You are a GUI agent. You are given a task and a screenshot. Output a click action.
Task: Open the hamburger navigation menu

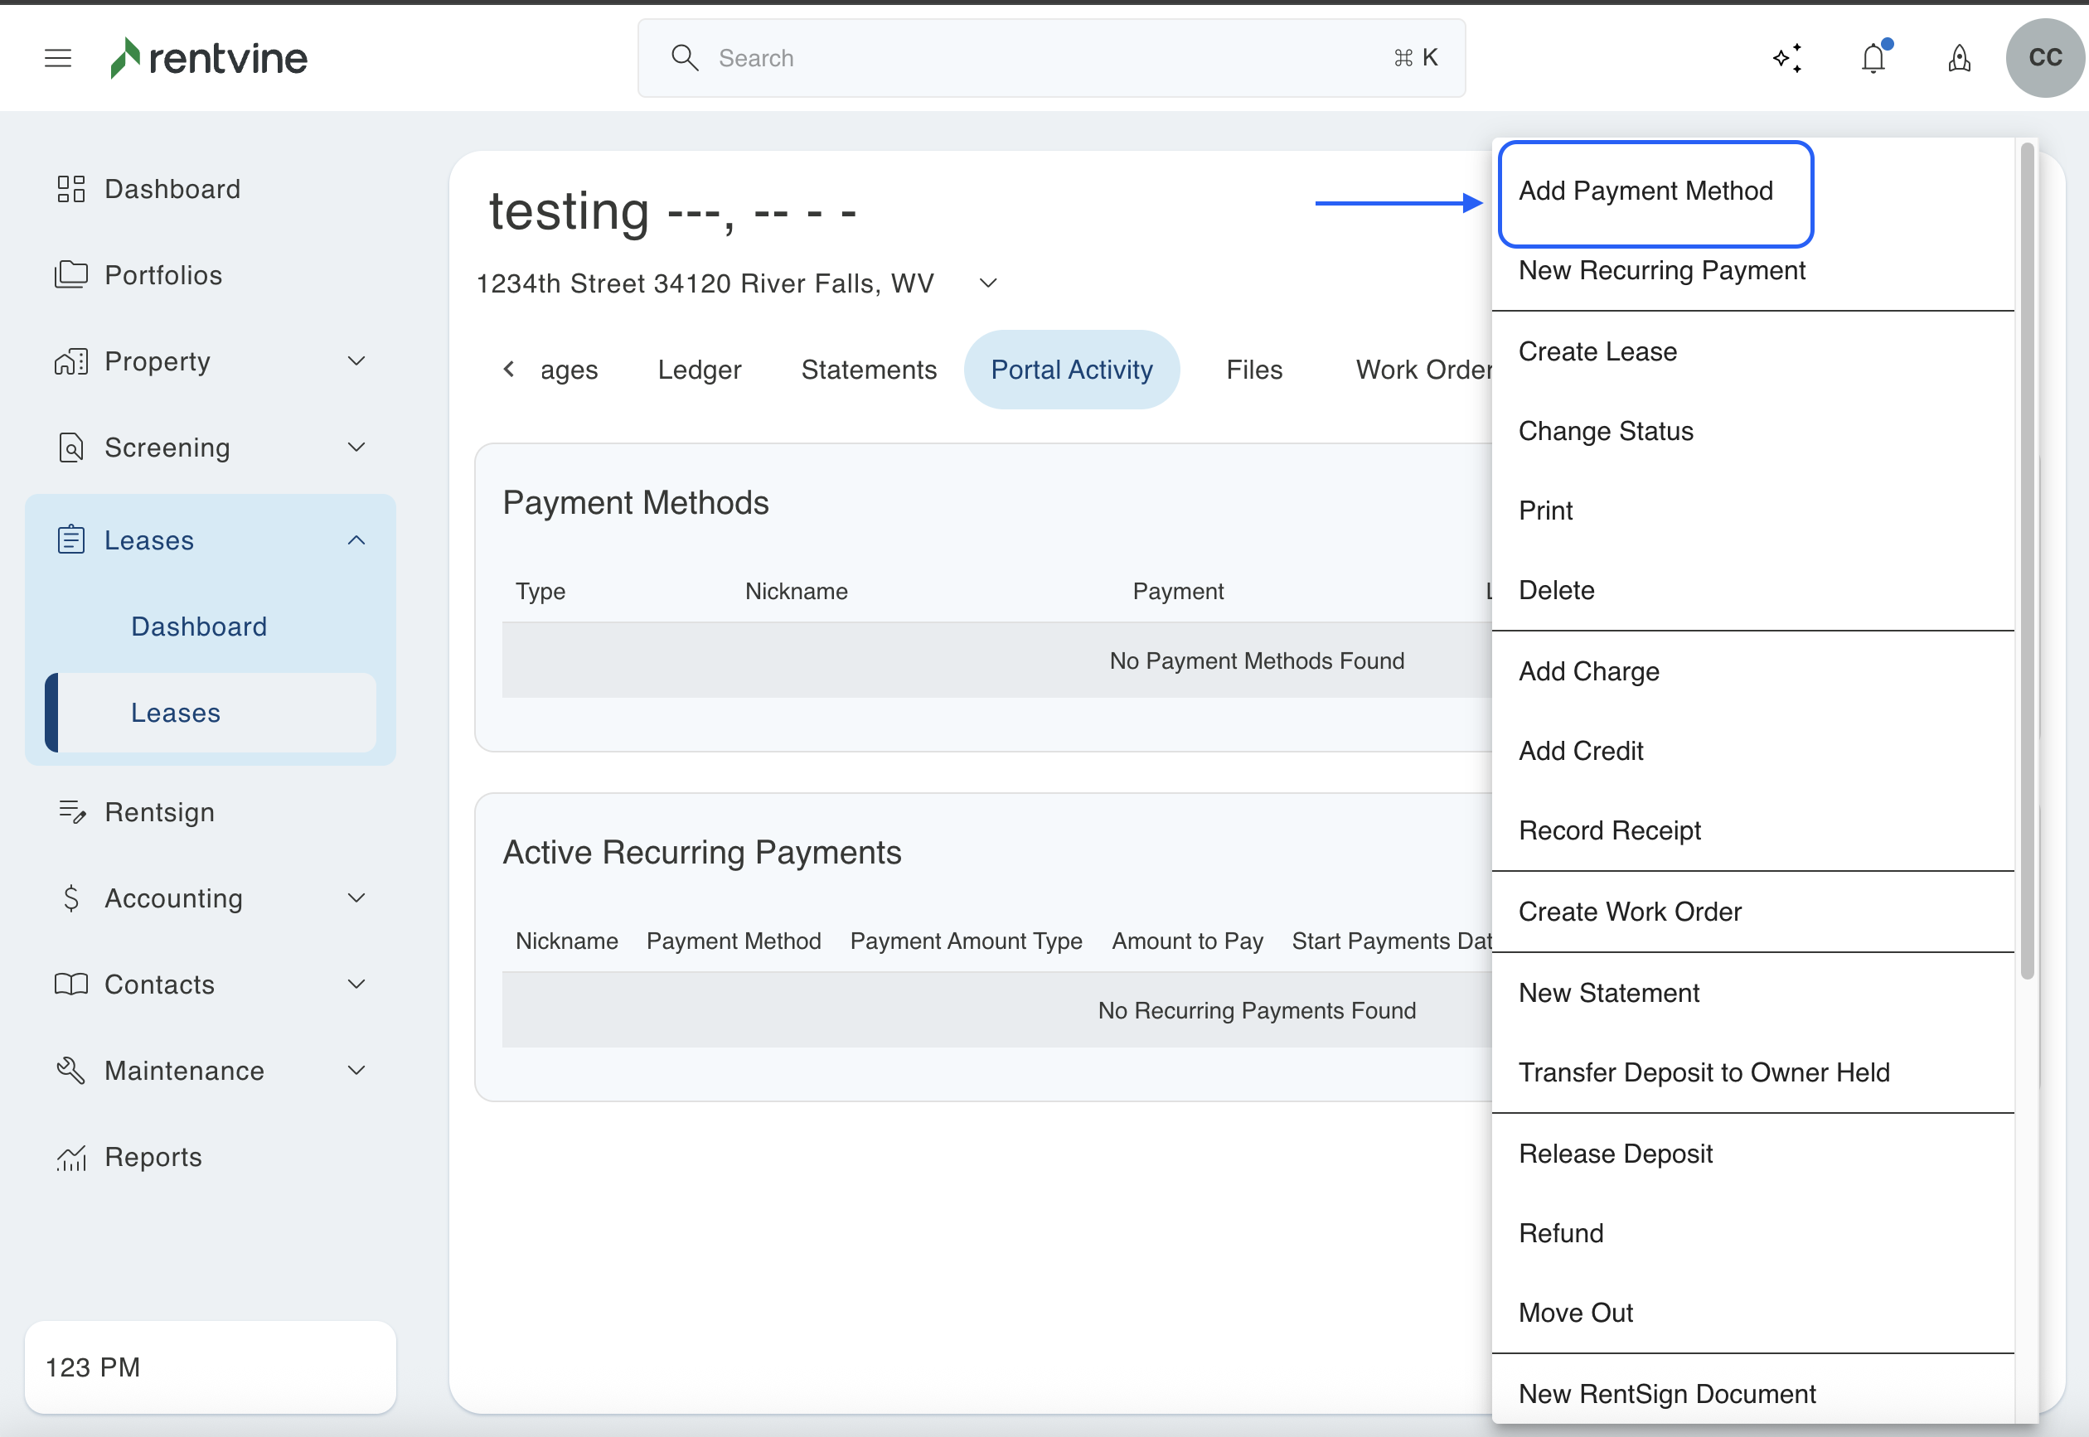pos(58,59)
